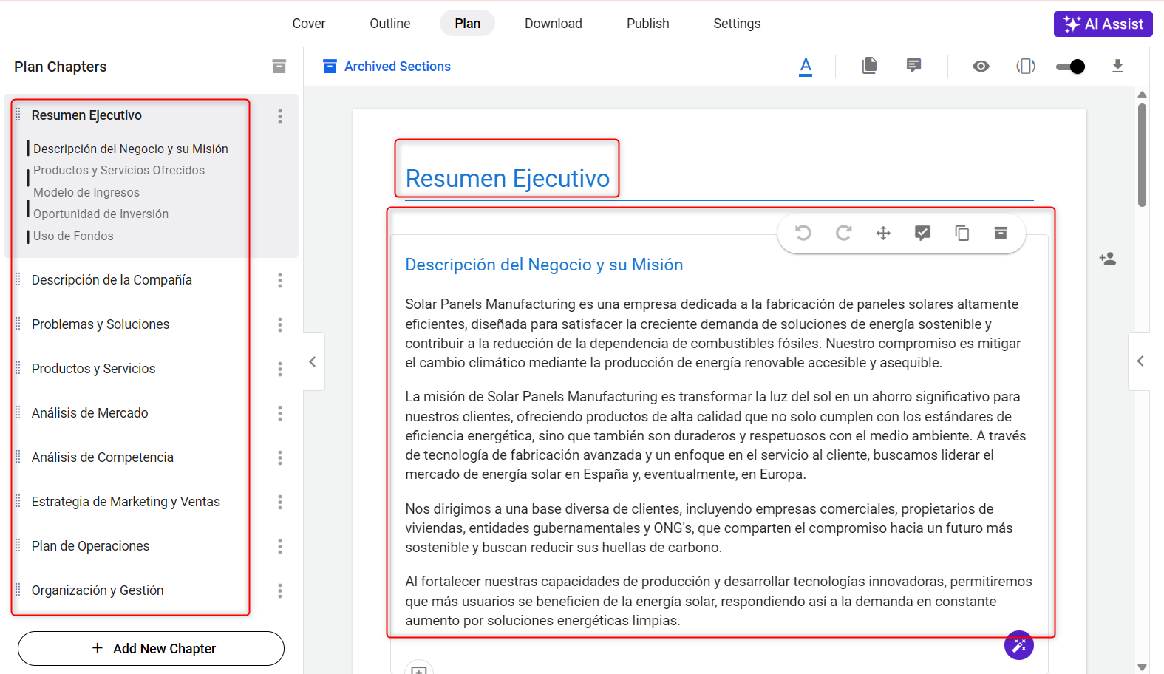Click the archive icon beside Plan Chapters
Viewport: 1164px width, 674px height.
coord(279,67)
